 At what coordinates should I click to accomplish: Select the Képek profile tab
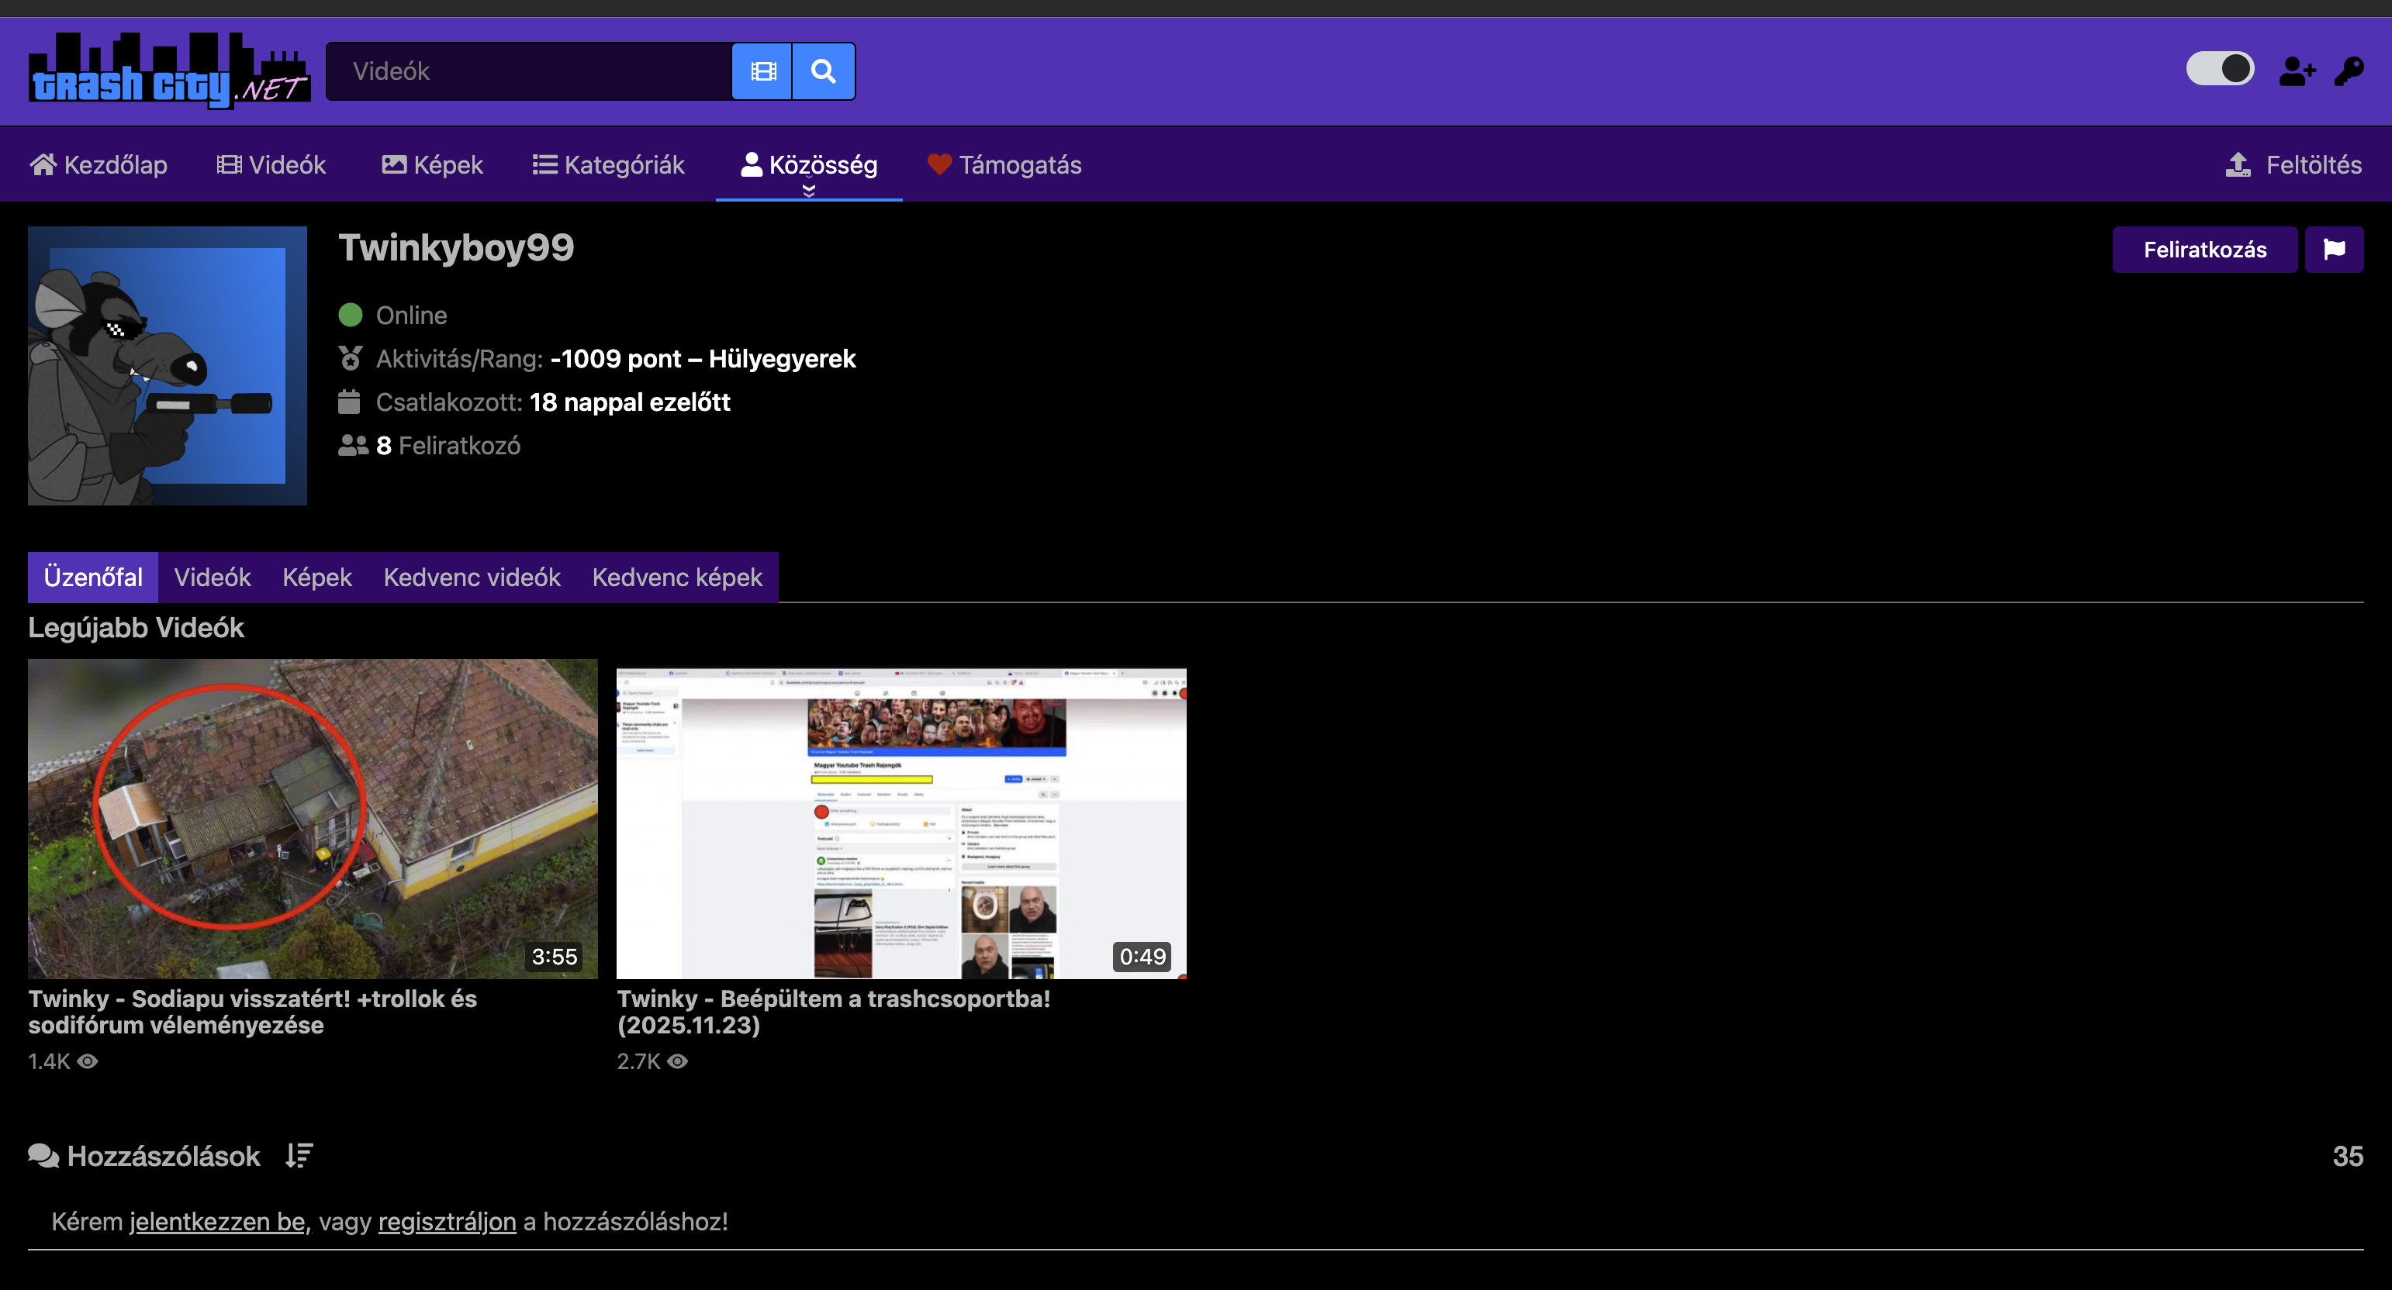(x=316, y=578)
